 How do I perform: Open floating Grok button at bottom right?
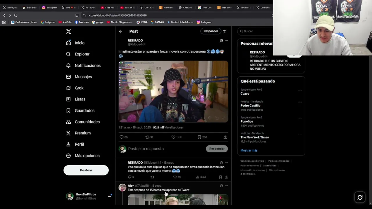pyautogui.click(x=360, y=197)
